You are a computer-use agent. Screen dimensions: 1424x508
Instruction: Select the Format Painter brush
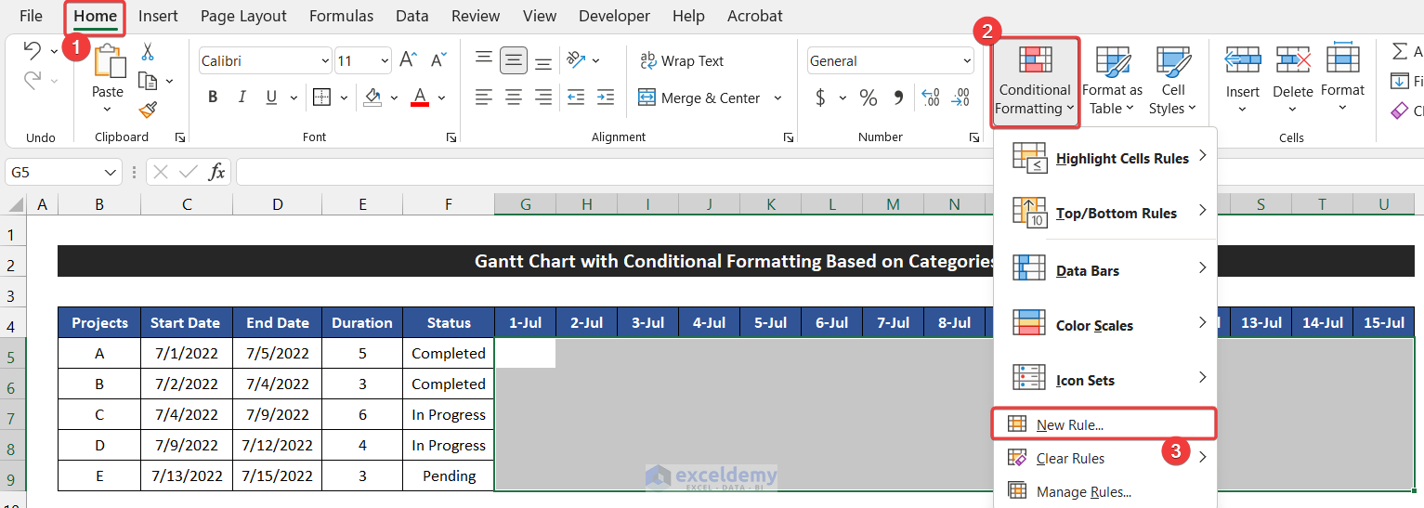[x=148, y=111]
